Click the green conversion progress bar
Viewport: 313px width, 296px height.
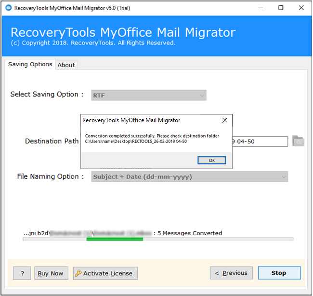(x=115, y=239)
